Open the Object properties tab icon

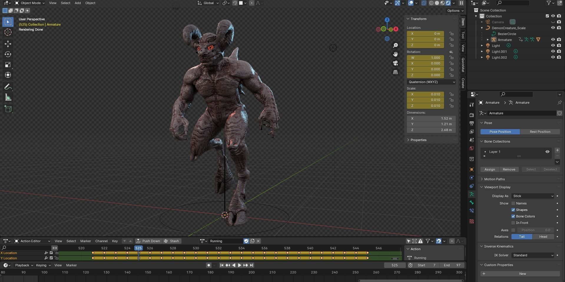[472, 169]
